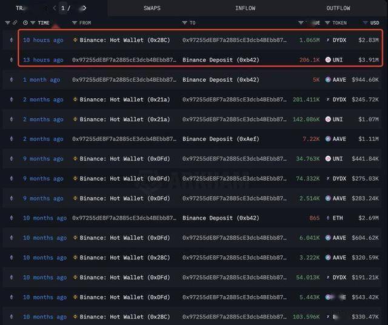Open the '1 month ago' transaction link
388x325 pixels.
[41, 79]
